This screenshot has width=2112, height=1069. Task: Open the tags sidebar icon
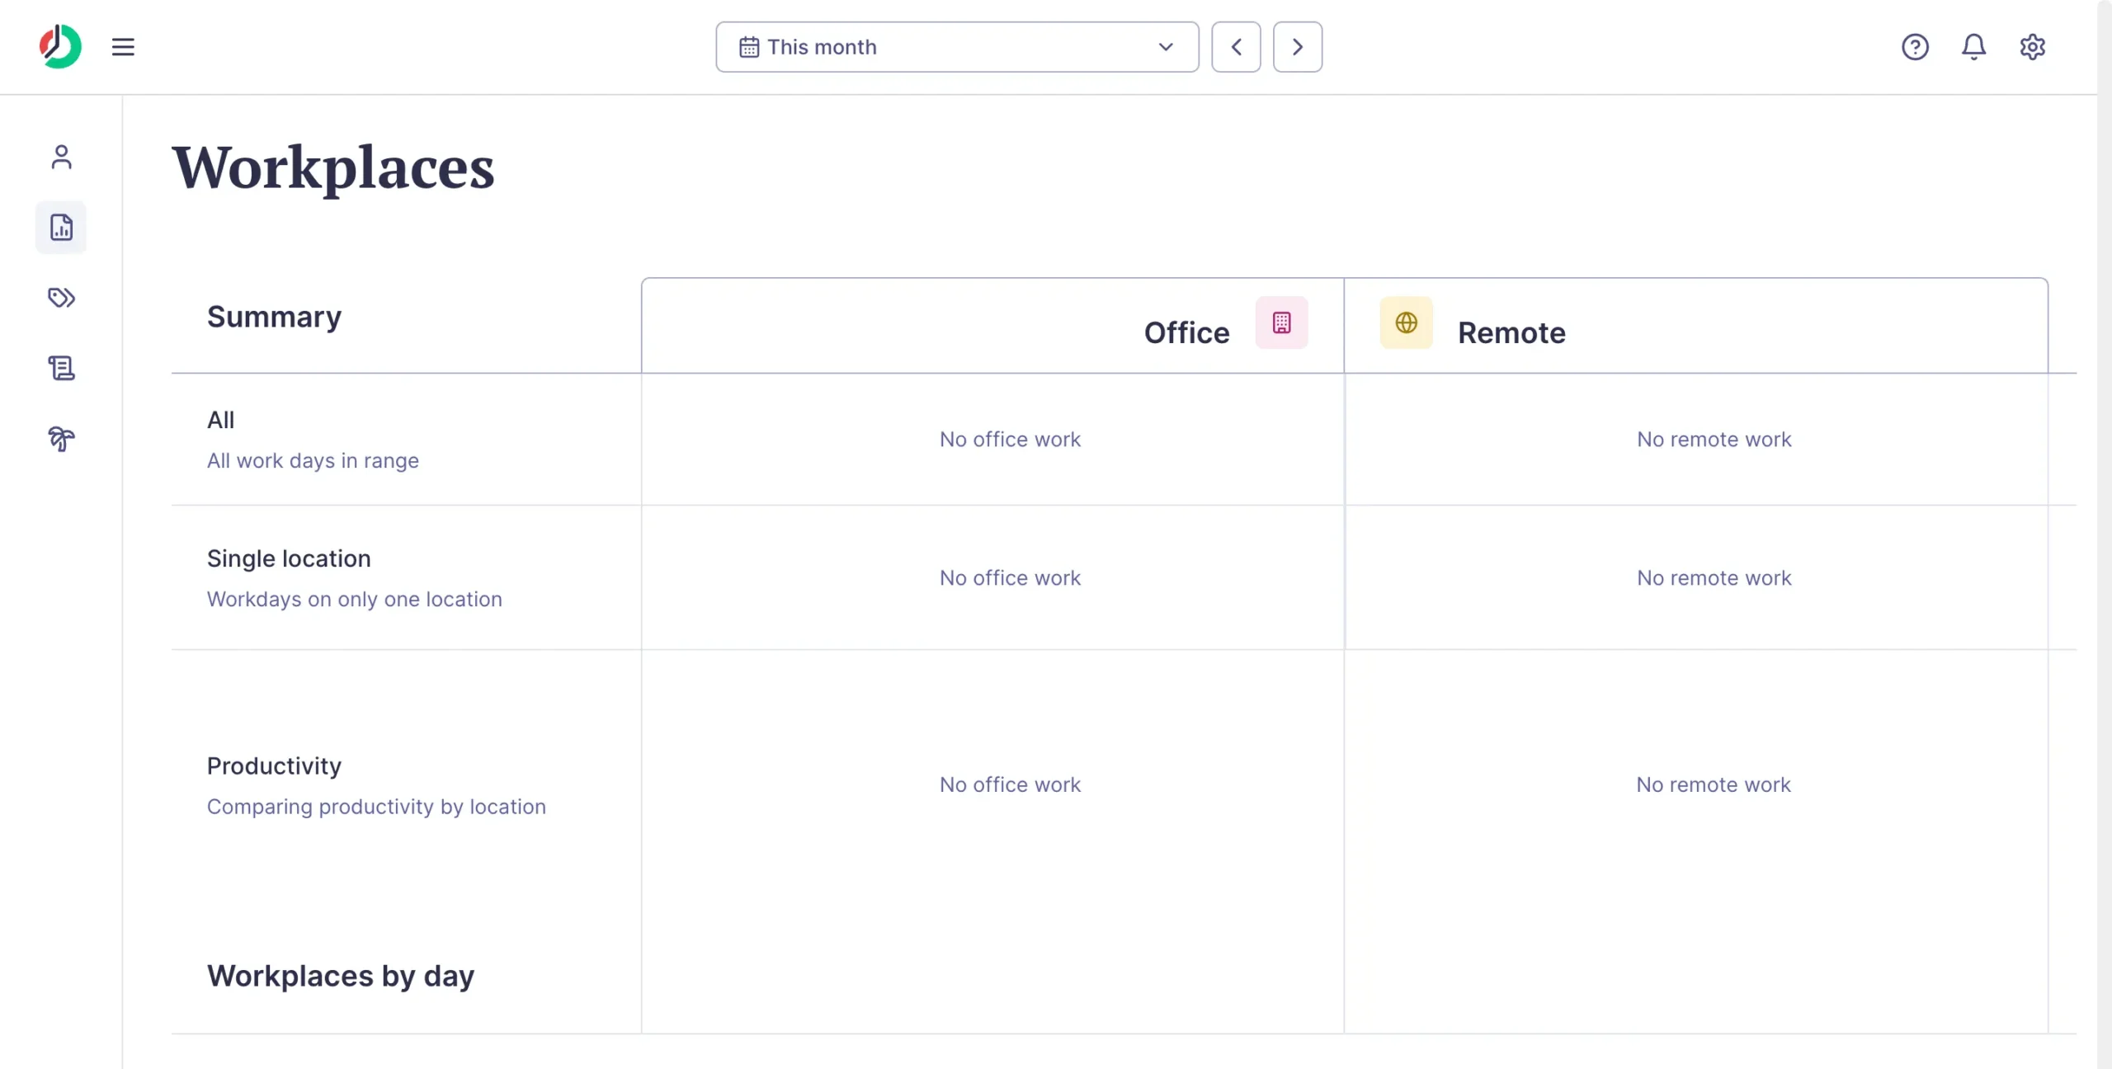click(x=61, y=298)
